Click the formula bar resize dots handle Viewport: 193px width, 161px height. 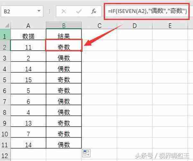tap(50, 11)
